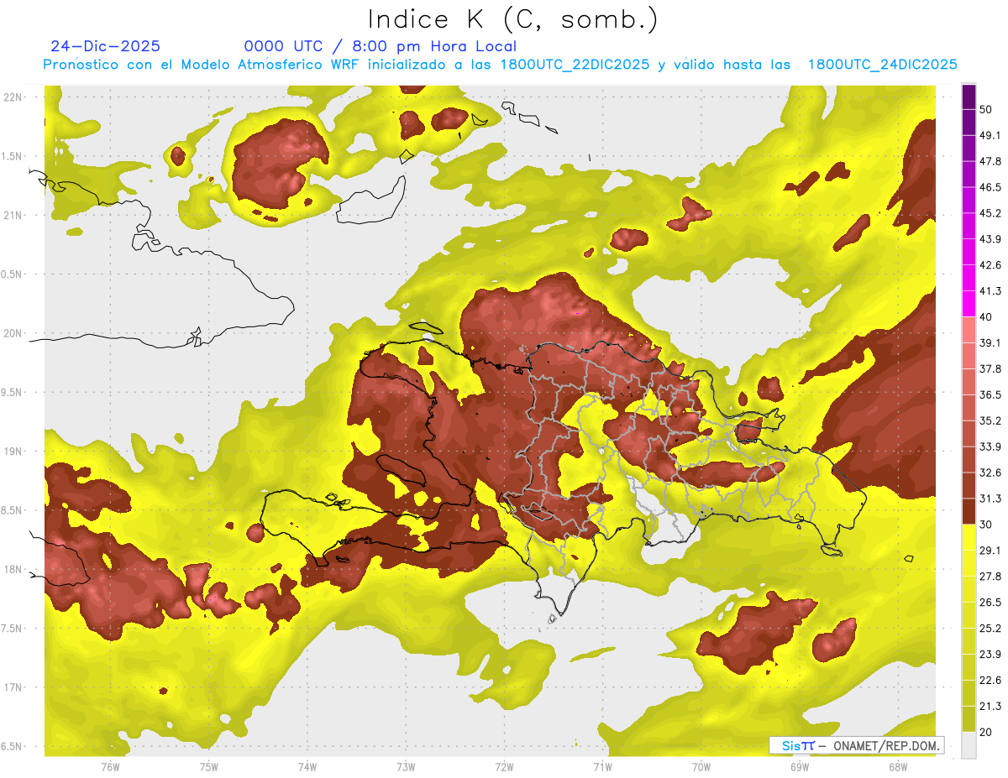
Task: Click the "36.5" value on the color scale
Action: pos(990,394)
